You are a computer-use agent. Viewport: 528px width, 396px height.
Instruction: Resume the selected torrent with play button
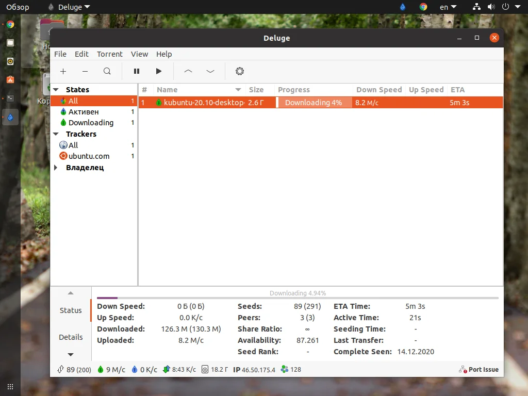[159, 71]
